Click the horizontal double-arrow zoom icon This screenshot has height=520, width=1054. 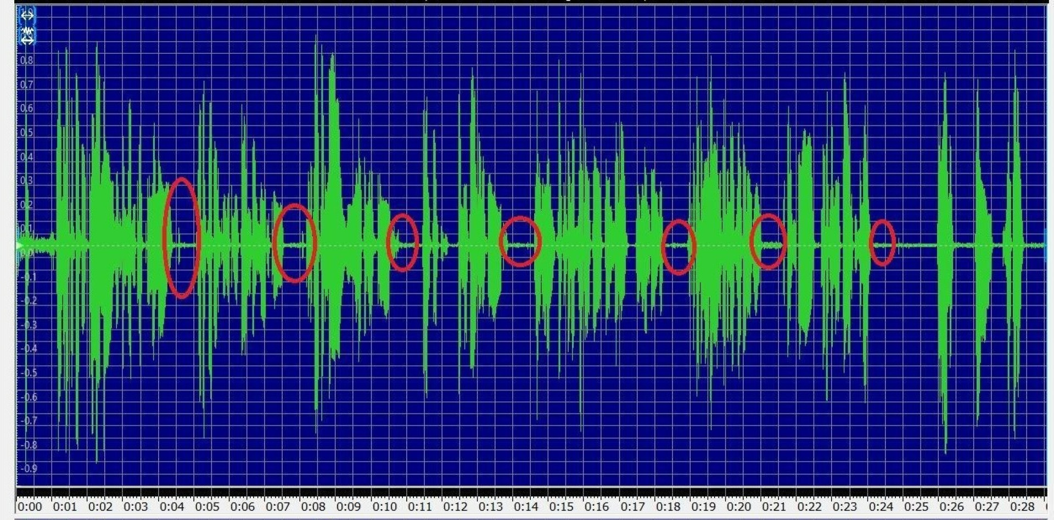(x=27, y=15)
